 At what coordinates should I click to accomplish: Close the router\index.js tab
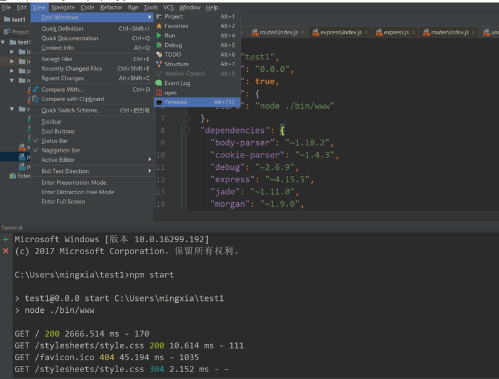click(473, 32)
